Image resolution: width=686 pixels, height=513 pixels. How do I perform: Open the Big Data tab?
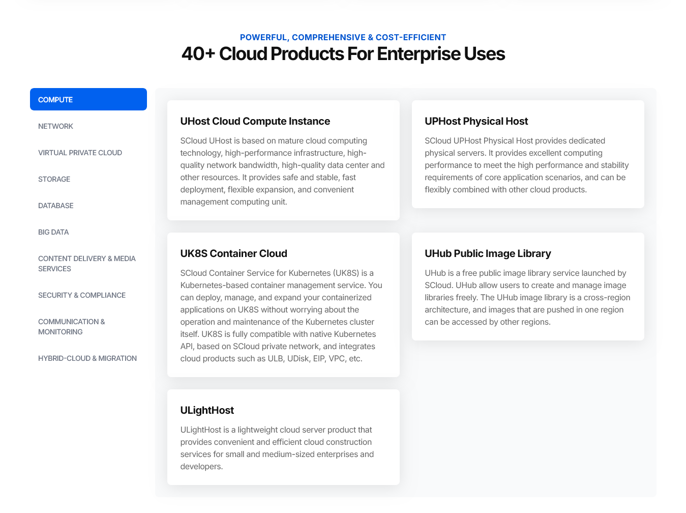coord(53,232)
